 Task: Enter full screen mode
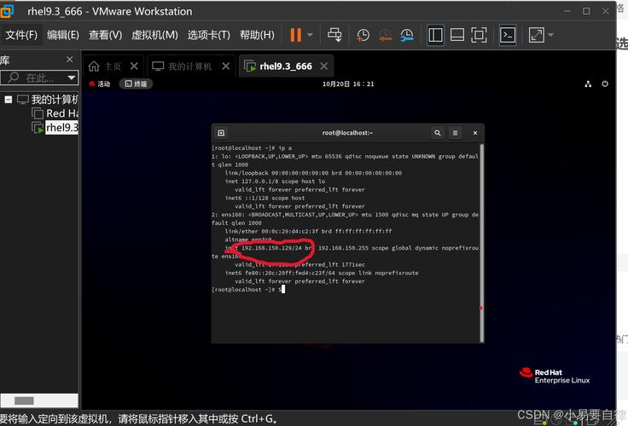[479, 35]
